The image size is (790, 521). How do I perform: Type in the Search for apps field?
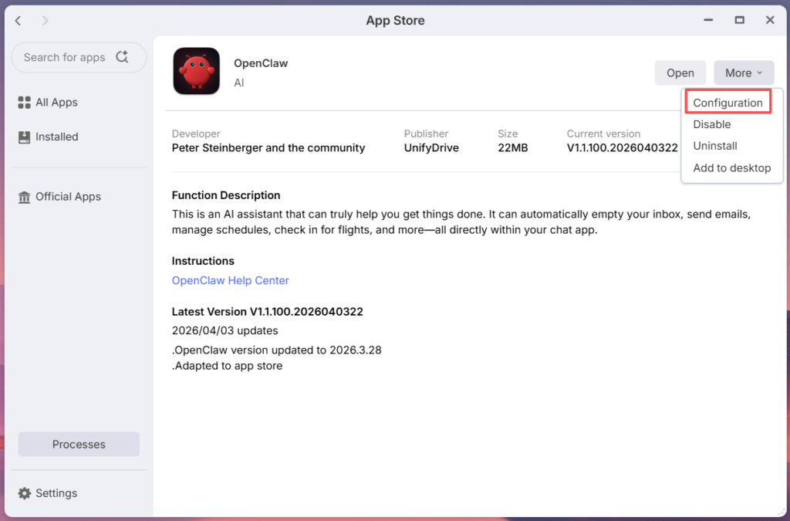click(x=65, y=57)
